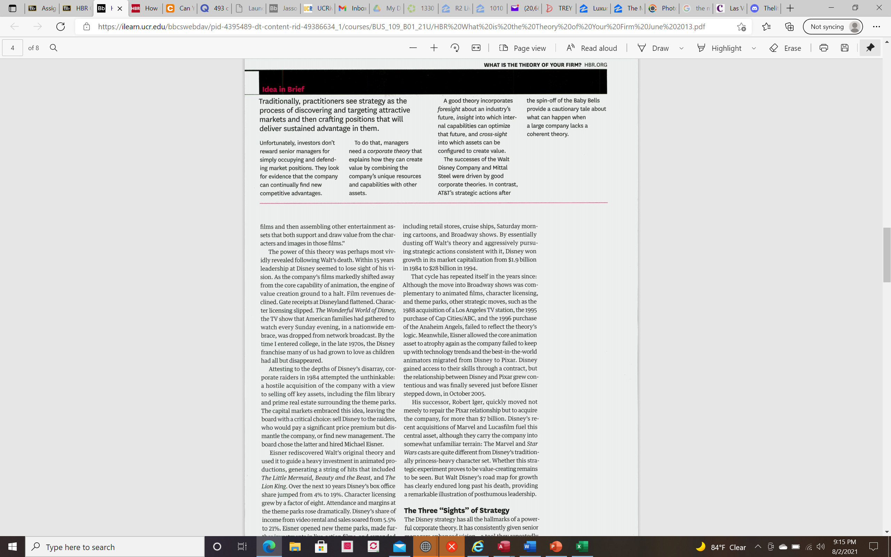Add page to favorites star icon
The width and height of the screenshot is (891, 557).
[x=742, y=26]
